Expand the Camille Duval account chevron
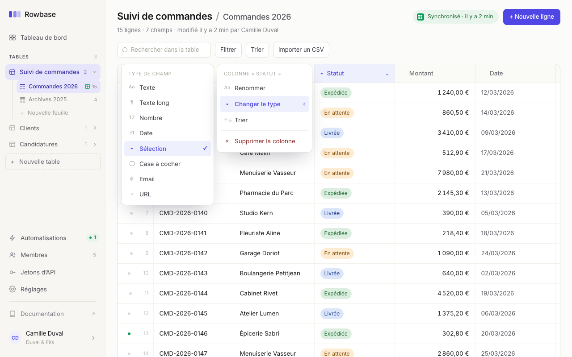 (x=93, y=338)
